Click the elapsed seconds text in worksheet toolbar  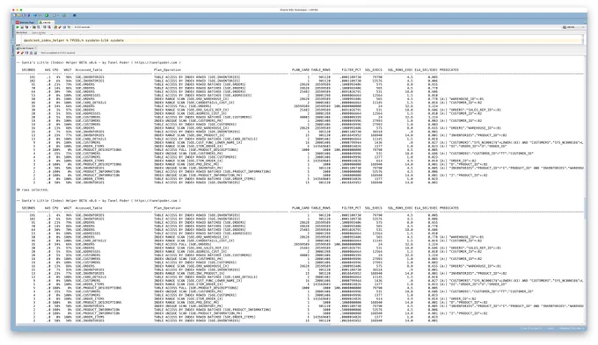click(x=82, y=27)
